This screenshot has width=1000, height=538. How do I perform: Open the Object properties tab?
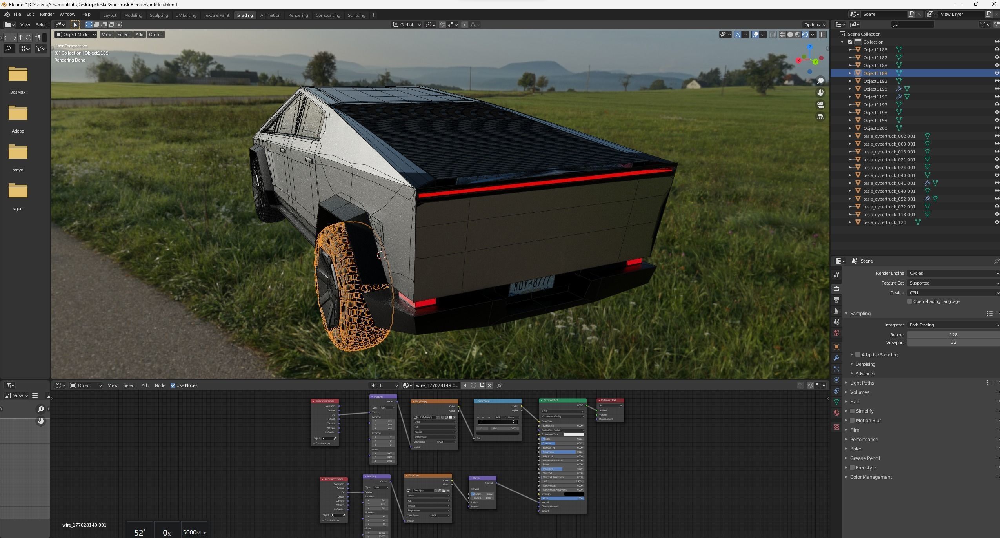click(836, 347)
